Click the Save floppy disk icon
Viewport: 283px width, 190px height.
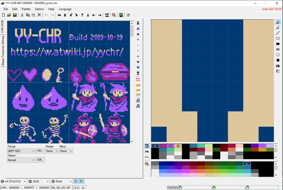pos(15,15)
